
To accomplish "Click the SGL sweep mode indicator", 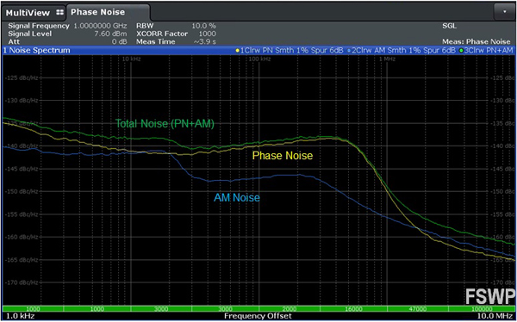I will [450, 26].
